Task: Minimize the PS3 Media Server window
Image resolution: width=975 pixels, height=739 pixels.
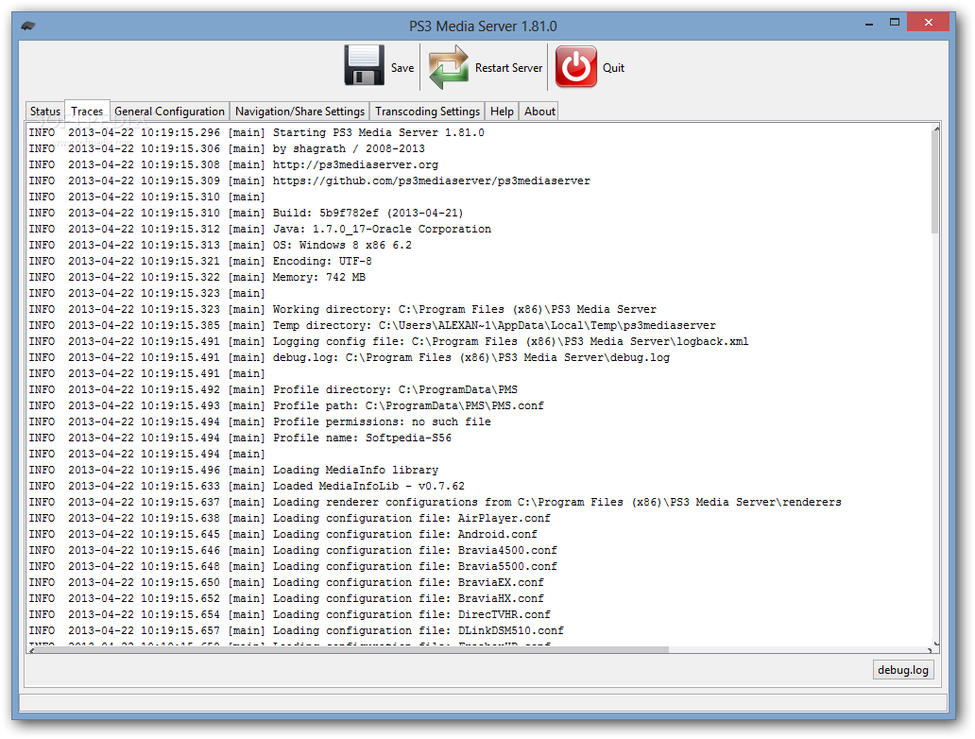Action: click(868, 24)
